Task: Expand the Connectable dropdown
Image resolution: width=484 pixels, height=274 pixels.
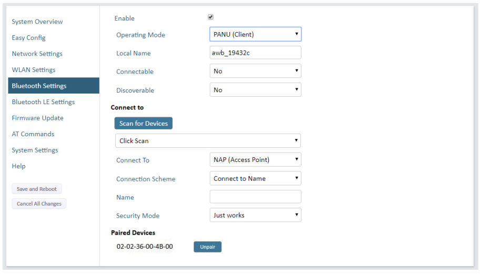Action: [255, 71]
